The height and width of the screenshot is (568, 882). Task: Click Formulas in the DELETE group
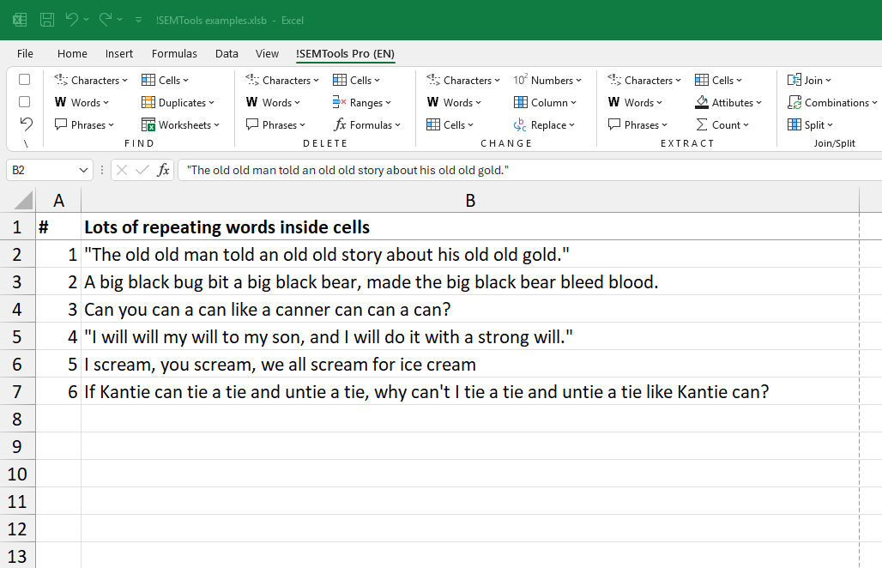coord(363,125)
